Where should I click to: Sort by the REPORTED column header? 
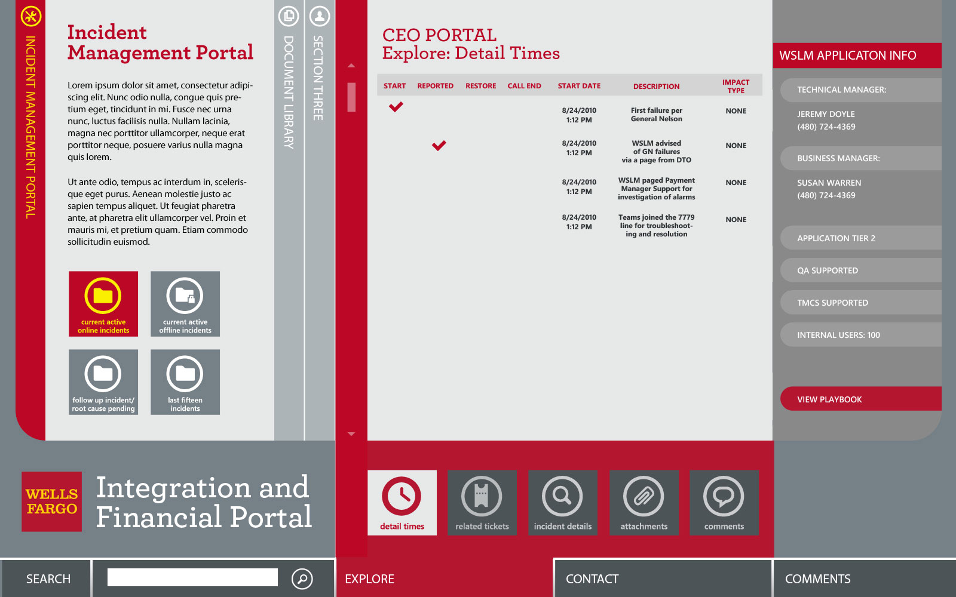pyautogui.click(x=435, y=86)
